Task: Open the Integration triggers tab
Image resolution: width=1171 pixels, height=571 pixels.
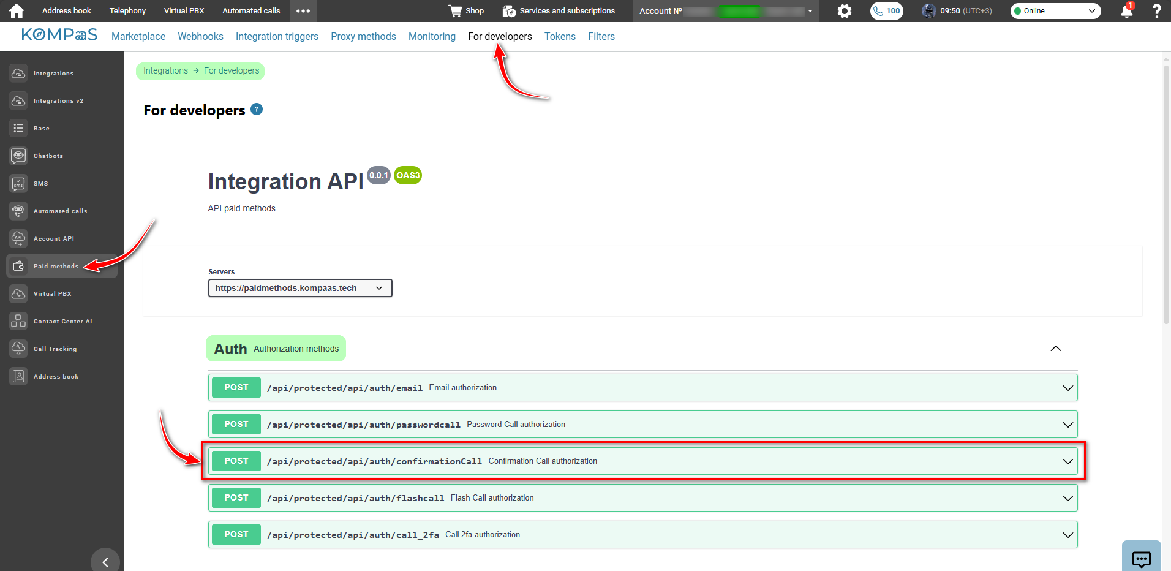Action: pyautogui.click(x=277, y=37)
